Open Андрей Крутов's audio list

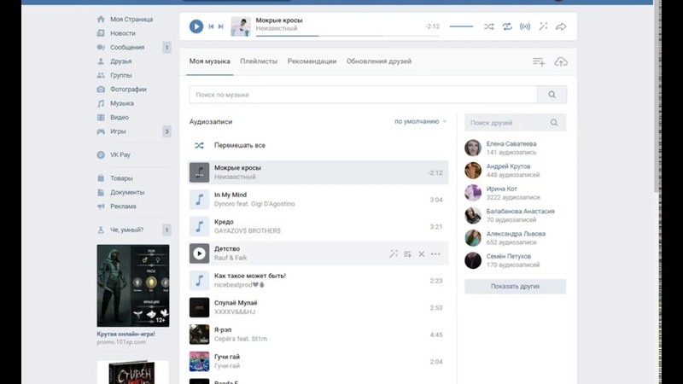point(508,166)
